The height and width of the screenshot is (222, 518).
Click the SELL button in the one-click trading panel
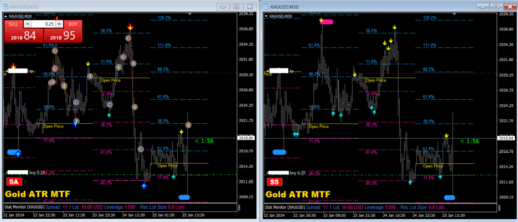tap(13, 24)
